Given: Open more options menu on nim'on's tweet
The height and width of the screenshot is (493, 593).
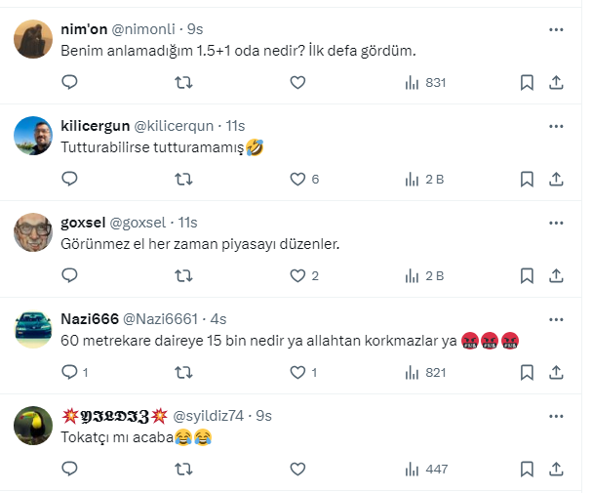Looking at the screenshot, I should pyautogui.click(x=556, y=30).
